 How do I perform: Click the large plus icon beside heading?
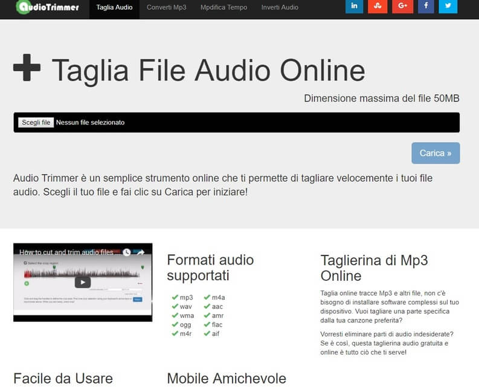(x=27, y=68)
